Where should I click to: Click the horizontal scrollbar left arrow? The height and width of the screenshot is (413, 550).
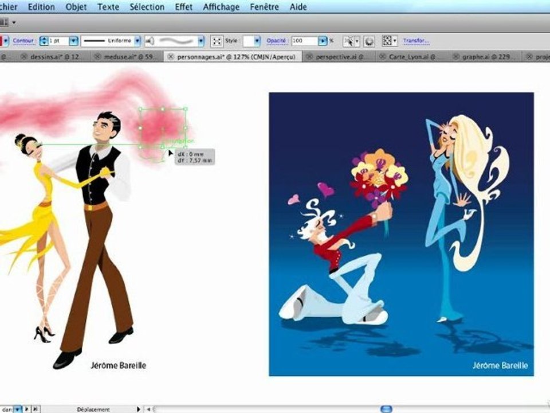[x=148, y=409]
